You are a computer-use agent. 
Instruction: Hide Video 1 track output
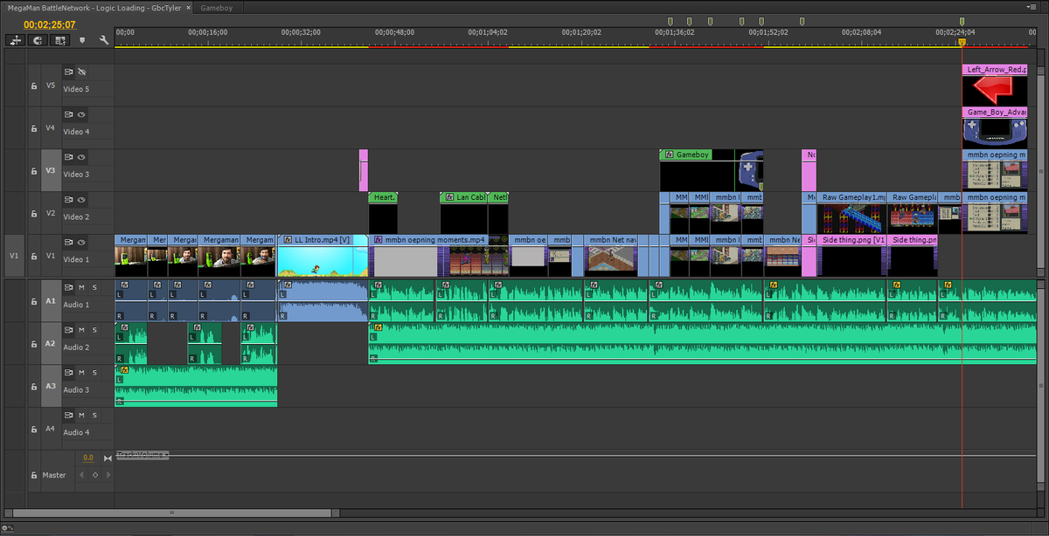click(x=81, y=243)
